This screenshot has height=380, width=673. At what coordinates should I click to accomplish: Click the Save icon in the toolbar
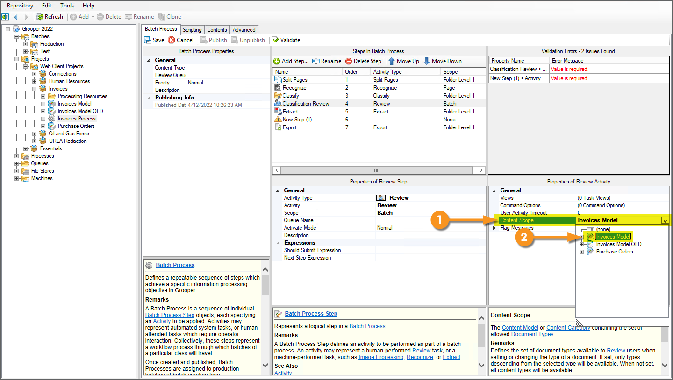[148, 40]
